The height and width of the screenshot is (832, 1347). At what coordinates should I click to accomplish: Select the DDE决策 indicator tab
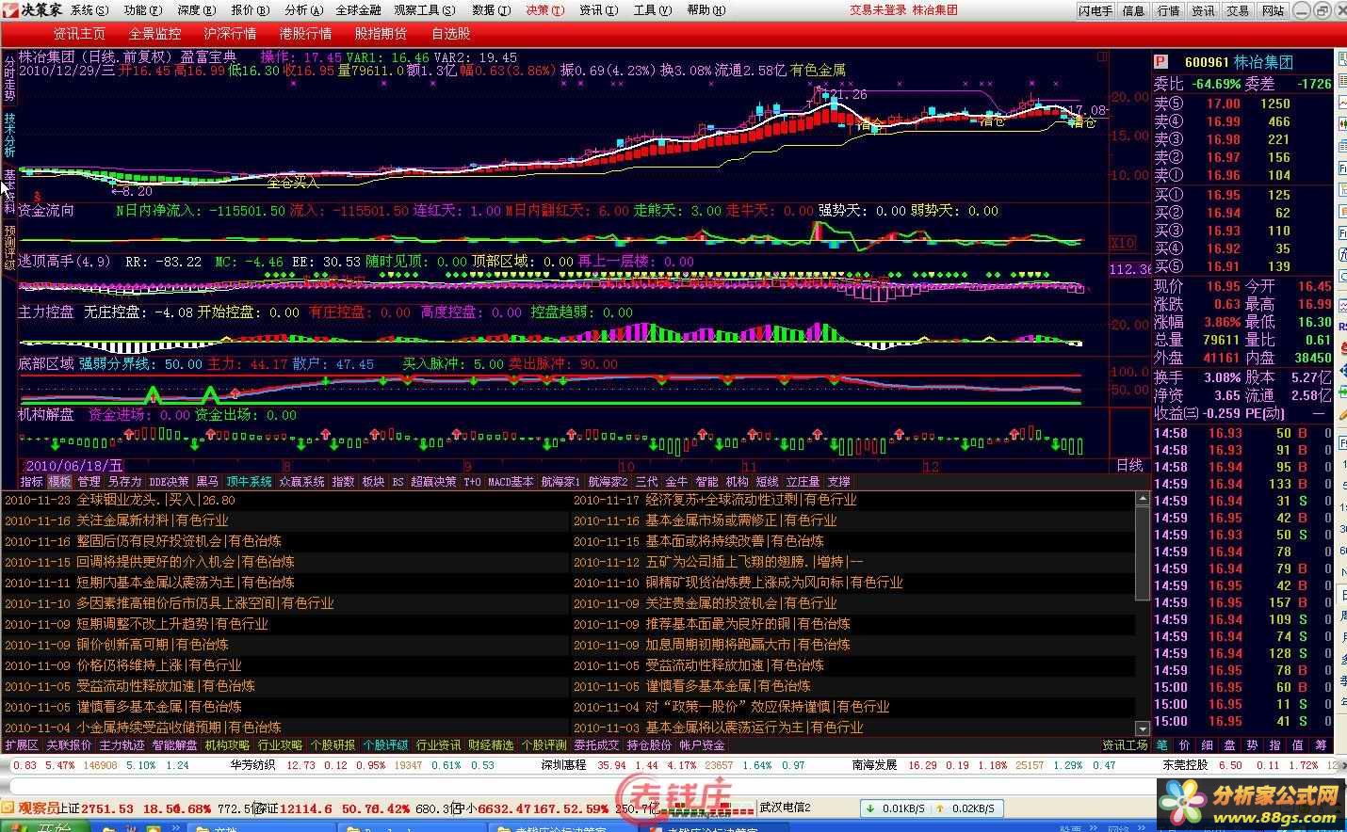(170, 481)
